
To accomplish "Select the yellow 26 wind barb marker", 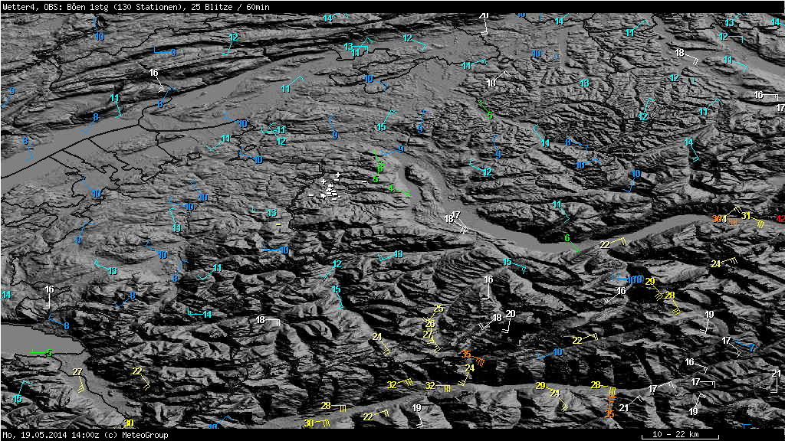I will 430,324.
